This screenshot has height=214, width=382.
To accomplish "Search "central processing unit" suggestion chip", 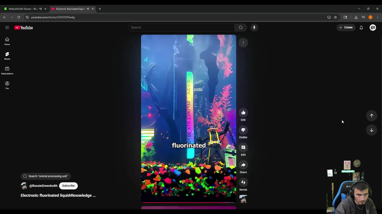I will (46, 176).
